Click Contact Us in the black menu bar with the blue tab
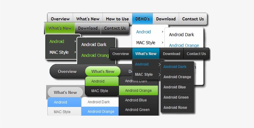 coord(196,54)
